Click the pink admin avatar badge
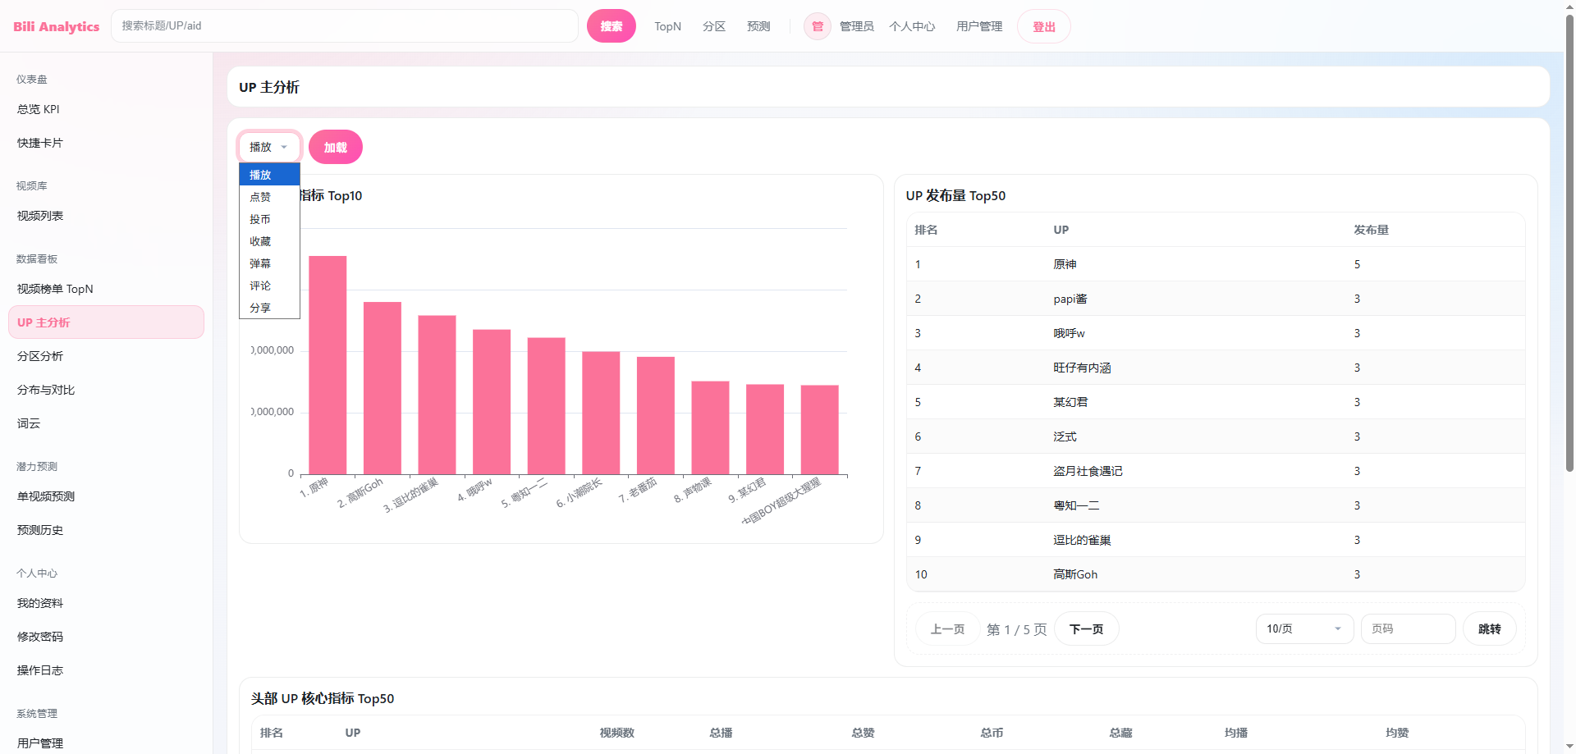1576x754 pixels. 817,26
